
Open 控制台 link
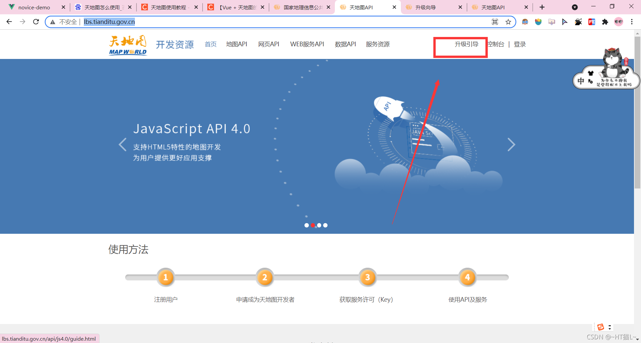[x=496, y=44]
